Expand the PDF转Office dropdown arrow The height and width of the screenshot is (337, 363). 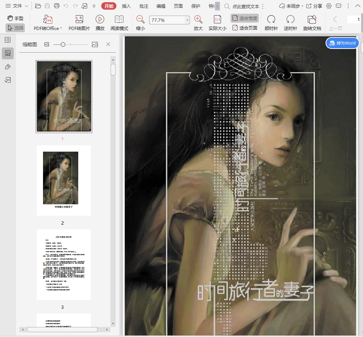(61, 29)
